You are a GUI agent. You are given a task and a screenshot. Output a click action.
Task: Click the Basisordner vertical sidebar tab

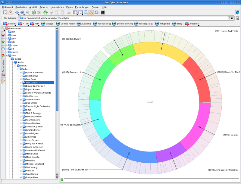click(3, 68)
